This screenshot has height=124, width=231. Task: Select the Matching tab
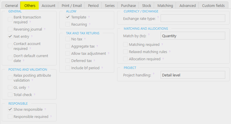(165, 5)
